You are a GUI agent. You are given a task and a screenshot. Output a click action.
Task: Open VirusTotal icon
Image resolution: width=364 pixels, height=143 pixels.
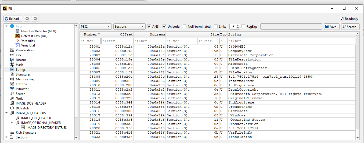(17, 45)
